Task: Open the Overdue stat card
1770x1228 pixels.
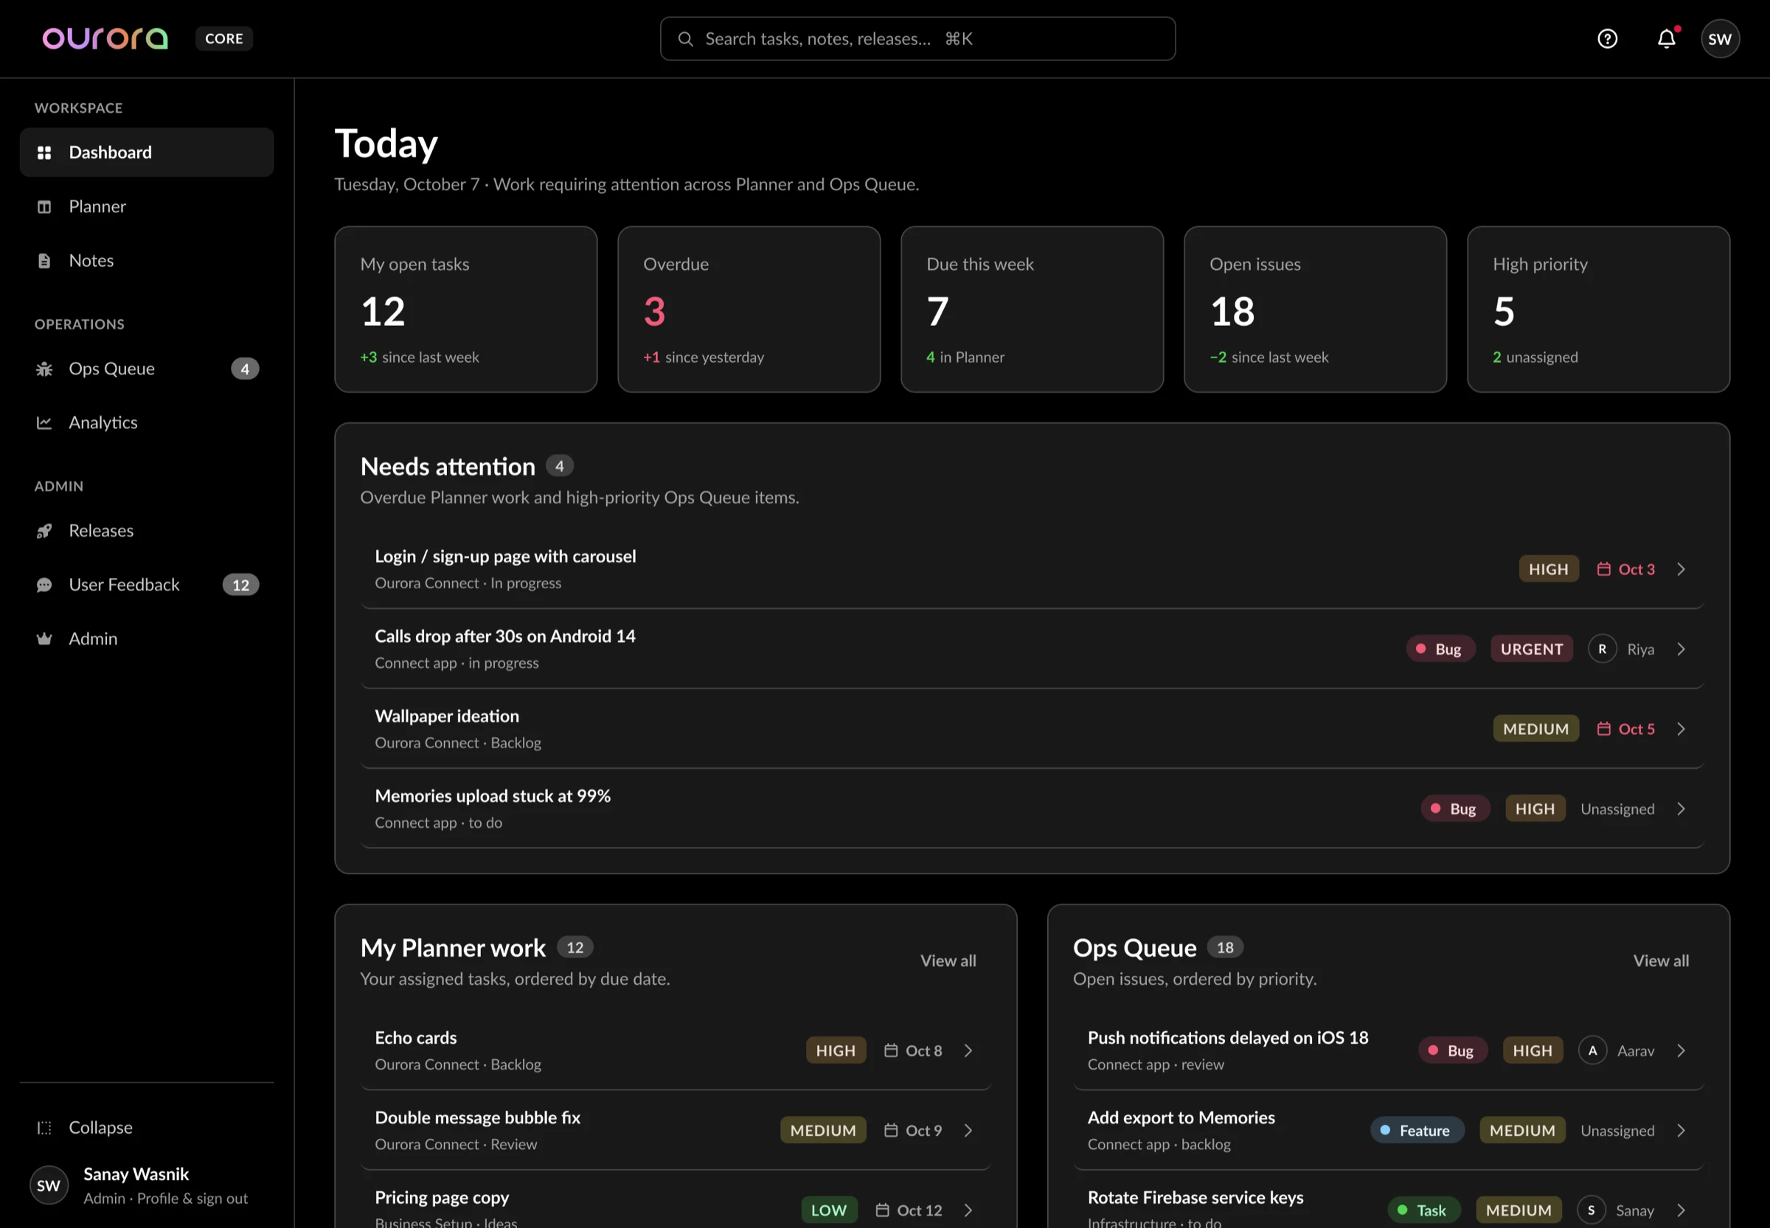Action: [749, 310]
